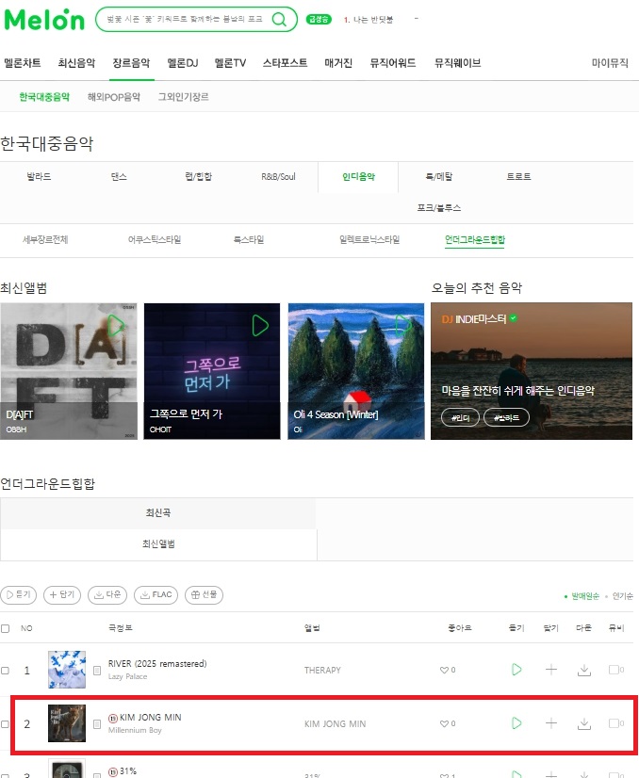Like the KIM JONG MIN song
Image resolution: width=639 pixels, height=778 pixels.
coord(448,723)
